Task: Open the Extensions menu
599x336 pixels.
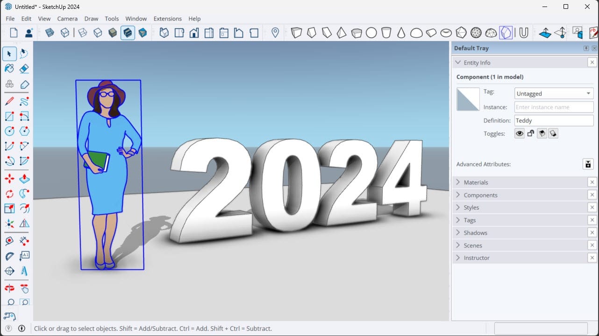Action: click(167, 19)
